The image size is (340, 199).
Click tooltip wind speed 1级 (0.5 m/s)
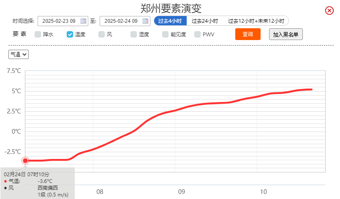pyautogui.click(x=53, y=195)
